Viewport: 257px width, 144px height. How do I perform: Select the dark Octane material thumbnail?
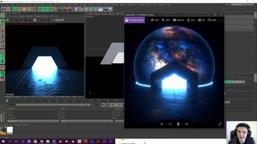point(3,130)
